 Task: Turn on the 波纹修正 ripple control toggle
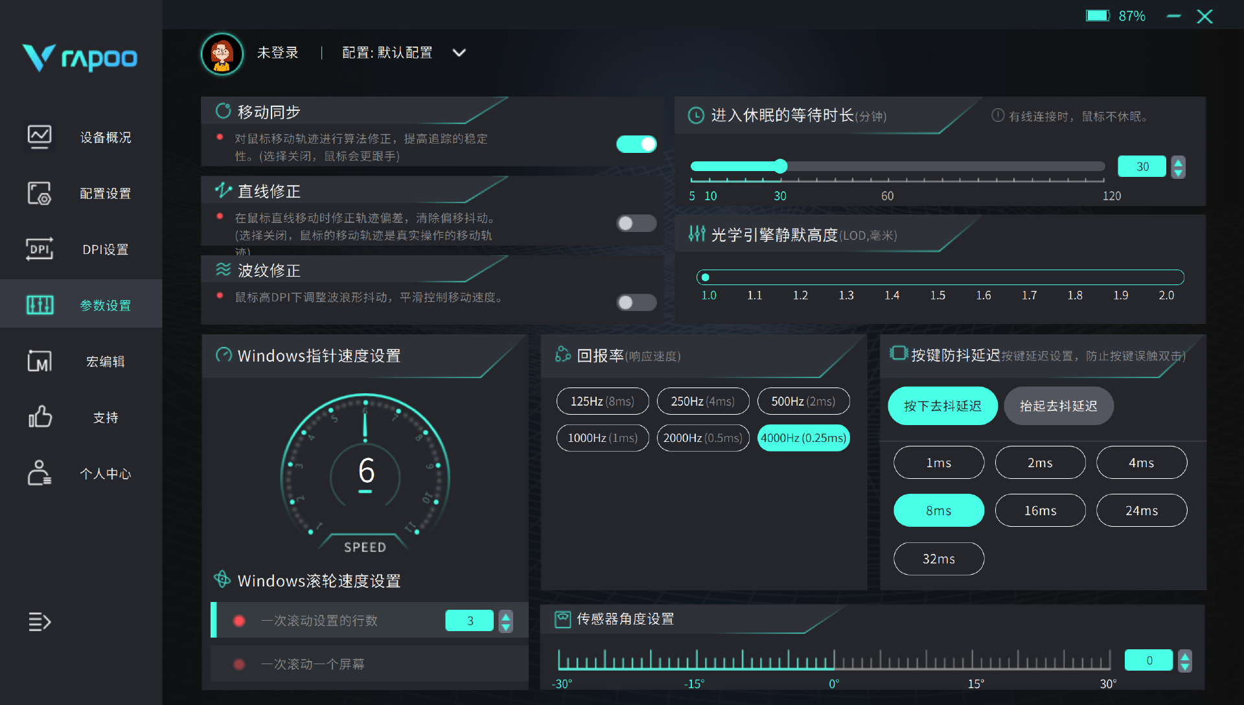click(636, 303)
